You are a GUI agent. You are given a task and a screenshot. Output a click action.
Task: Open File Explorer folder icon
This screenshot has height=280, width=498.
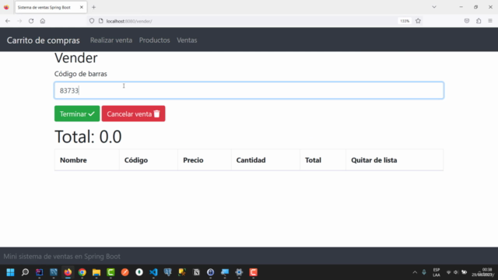click(x=96, y=272)
